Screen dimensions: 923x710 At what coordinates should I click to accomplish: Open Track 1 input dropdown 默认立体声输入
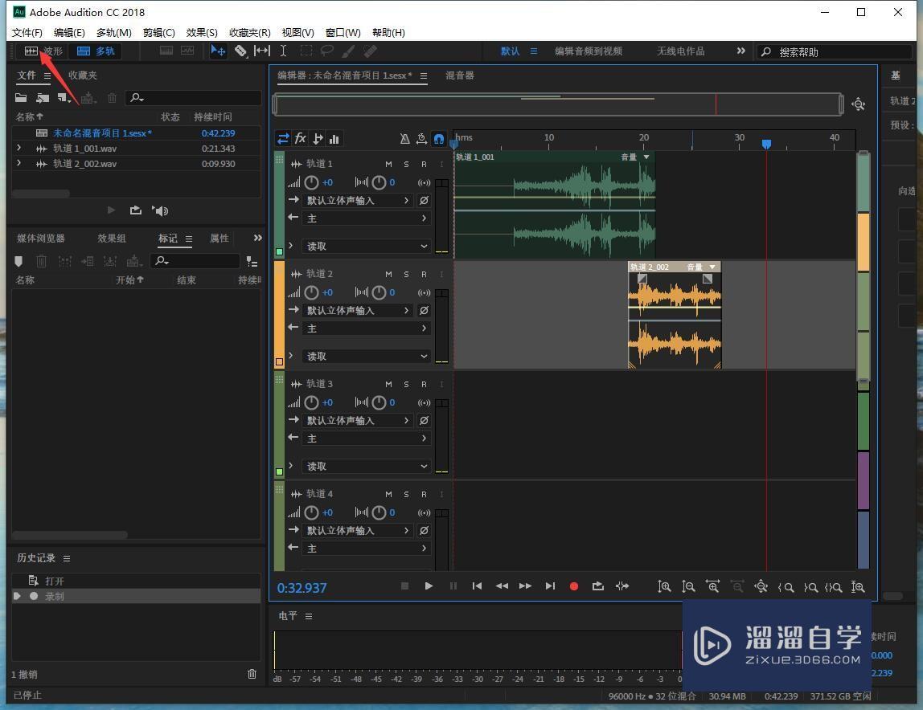pos(358,201)
